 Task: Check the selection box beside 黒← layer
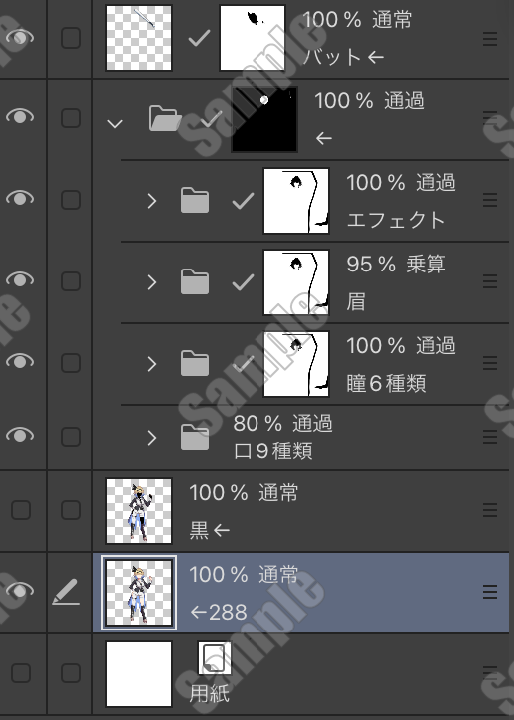point(71,510)
